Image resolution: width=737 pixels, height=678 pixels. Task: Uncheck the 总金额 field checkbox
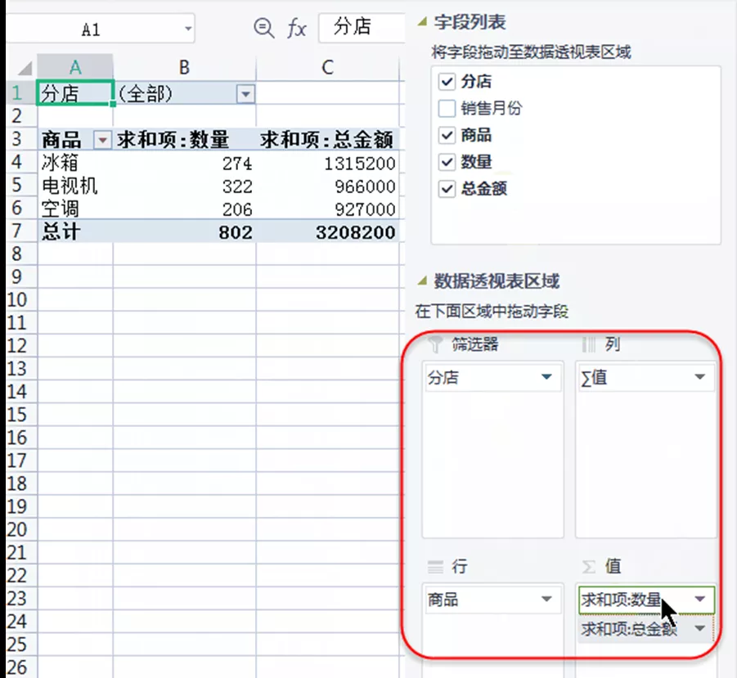(447, 188)
